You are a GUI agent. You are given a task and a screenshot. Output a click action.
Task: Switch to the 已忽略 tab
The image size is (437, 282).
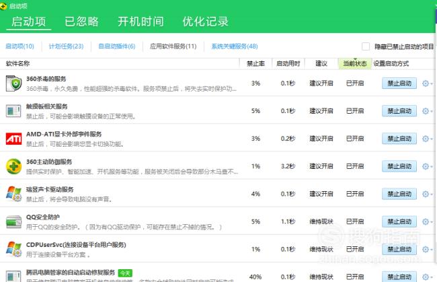81,22
